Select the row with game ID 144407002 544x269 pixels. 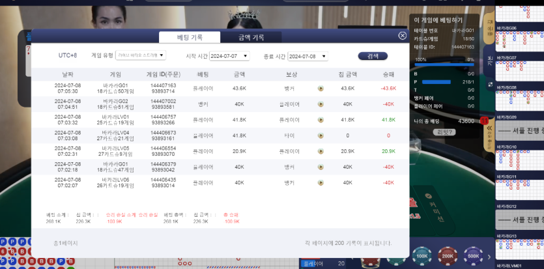pos(220,104)
